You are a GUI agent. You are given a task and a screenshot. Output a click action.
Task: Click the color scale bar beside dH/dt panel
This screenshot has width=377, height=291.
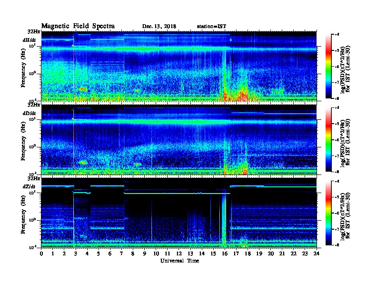(x=328, y=66)
